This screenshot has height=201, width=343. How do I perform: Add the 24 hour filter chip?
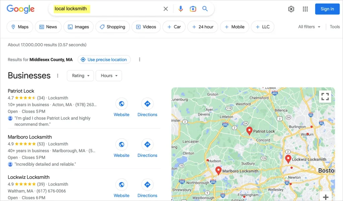pyautogui.click(x=203, y=27)
